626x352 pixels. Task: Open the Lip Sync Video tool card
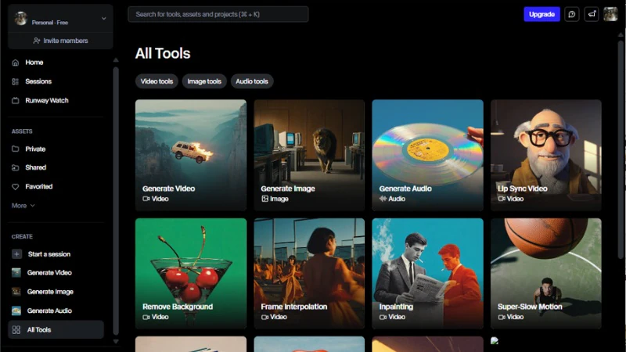545,154
